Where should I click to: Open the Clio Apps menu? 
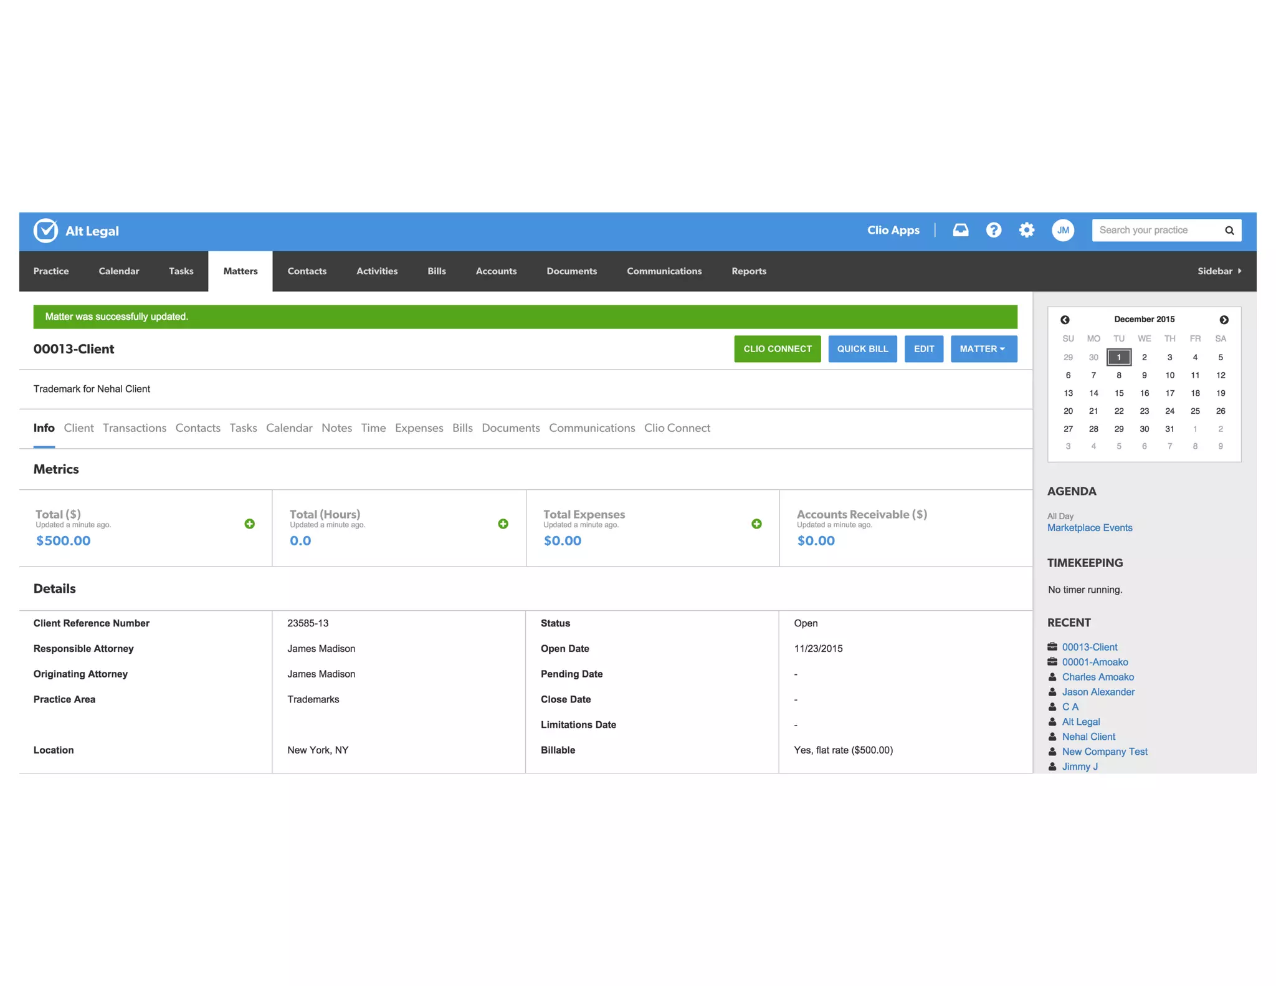(x=893, y=230)
